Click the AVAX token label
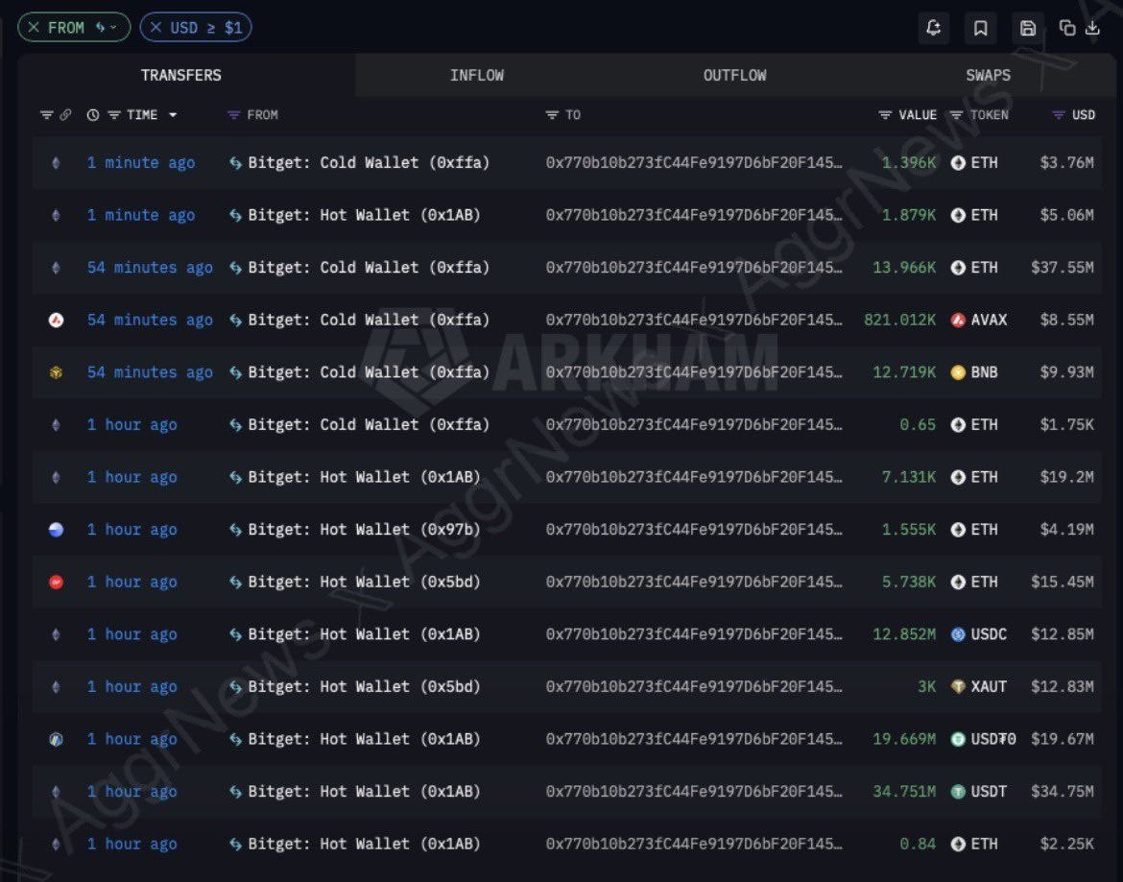 (989, 320)
